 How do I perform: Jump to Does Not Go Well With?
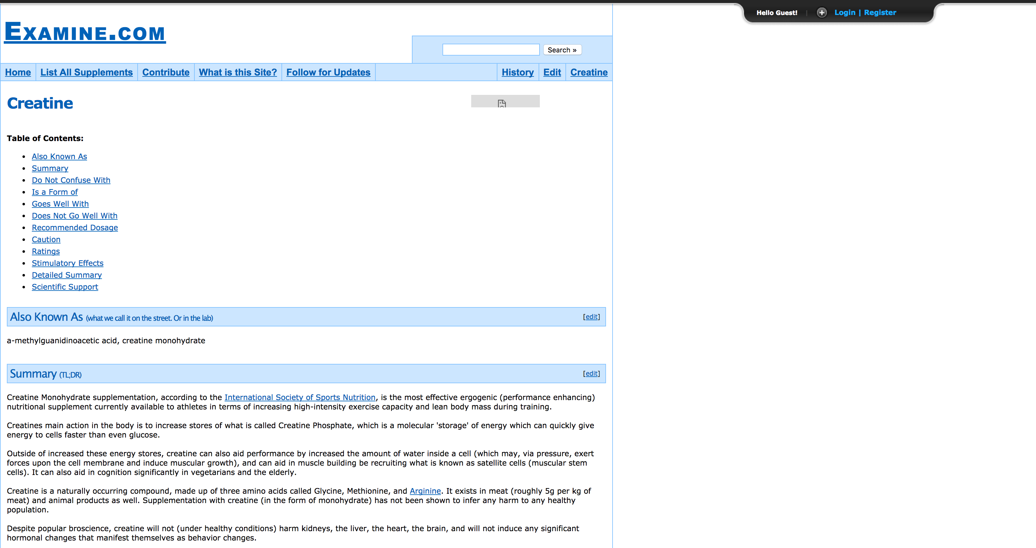click(74, 216)
